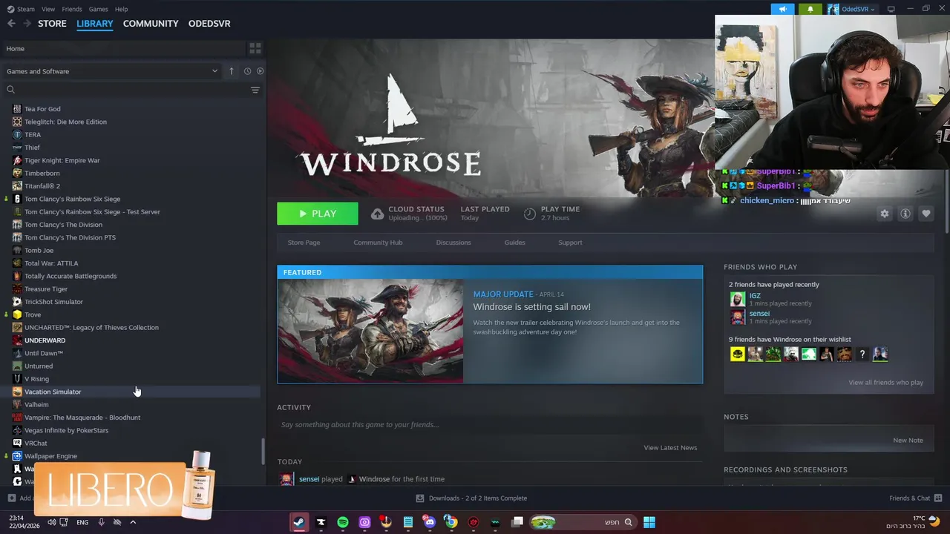
Task: Add Windrose to favorites heart icon
Action: (926, 214)
